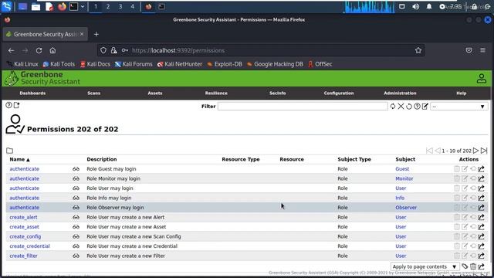494x278 pixels.
Task: Go back with the Firefox back arrow
Action: coord(12,50)
